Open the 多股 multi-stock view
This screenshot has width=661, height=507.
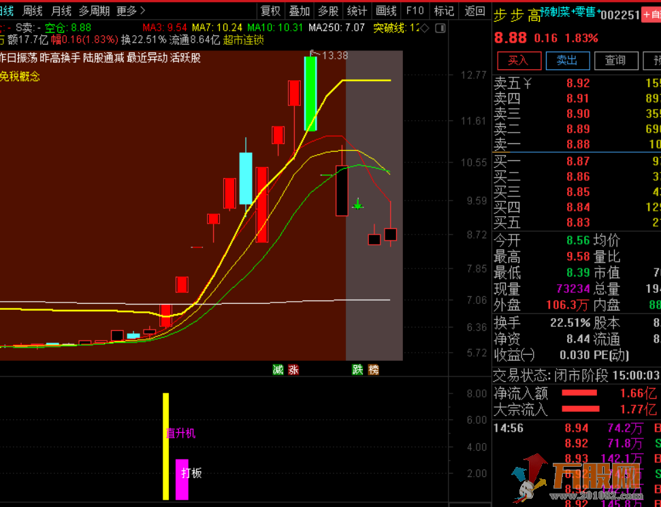pyautogui.click(x=328, y=11)
